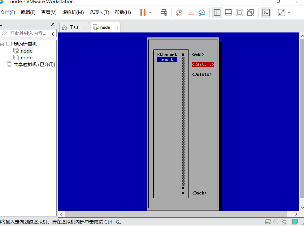Open the 虚拟机(M) menu
This screenshot has width=304, height=226.
coord(73,12)
